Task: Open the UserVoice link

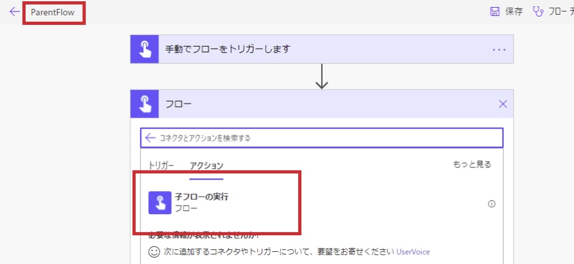Action: coord(413,252)
